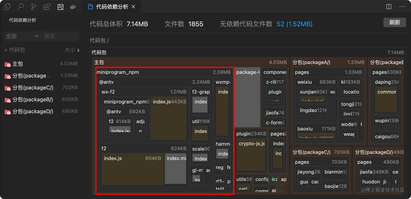Select the gray package-l block
The image size is (411, 199).
[x=247, y=97]
